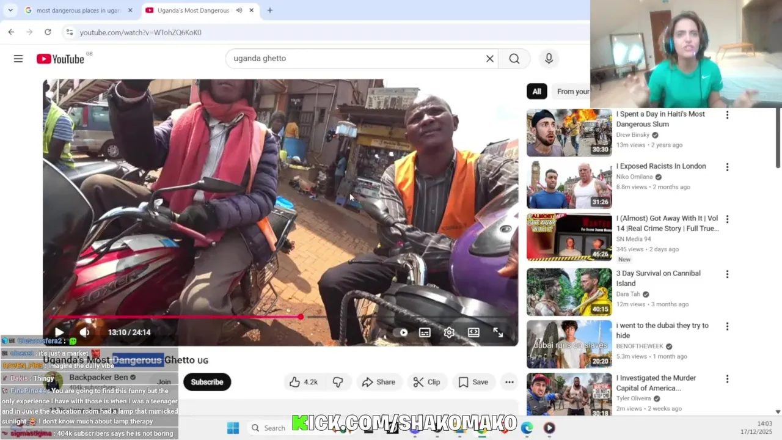Open a new browser tab
782x440 pixels.
269,10
